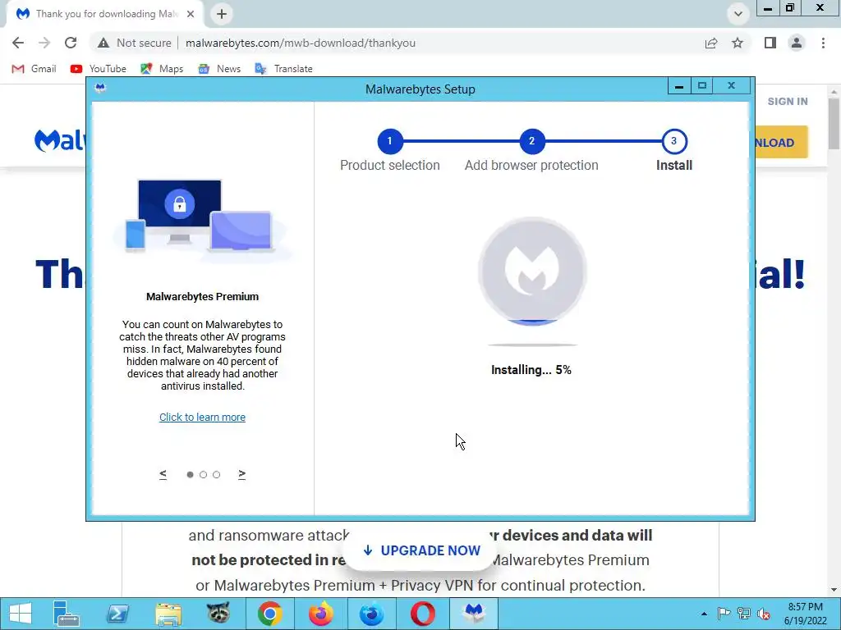
Task: Select the first carousel dot
Action: (190, 475)
